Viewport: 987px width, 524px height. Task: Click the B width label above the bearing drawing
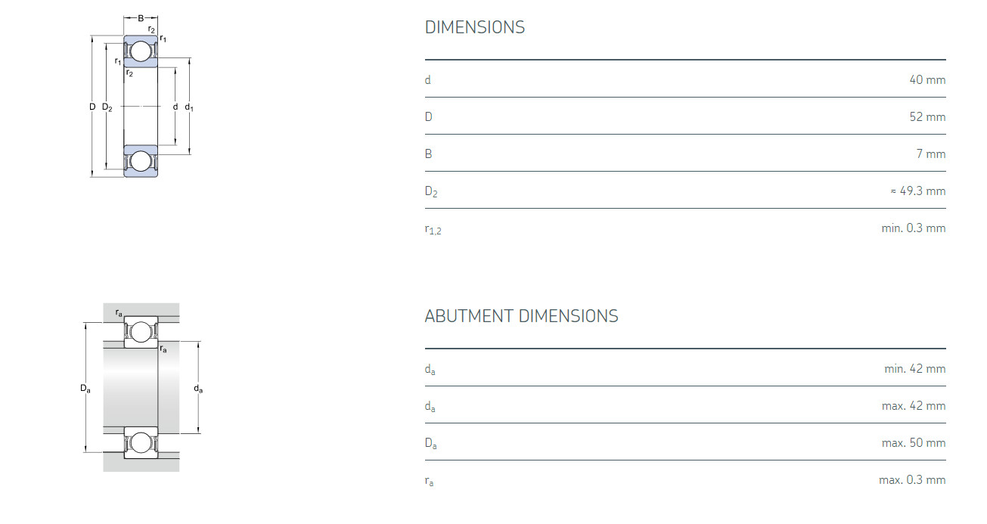click(x=141, y=18)
